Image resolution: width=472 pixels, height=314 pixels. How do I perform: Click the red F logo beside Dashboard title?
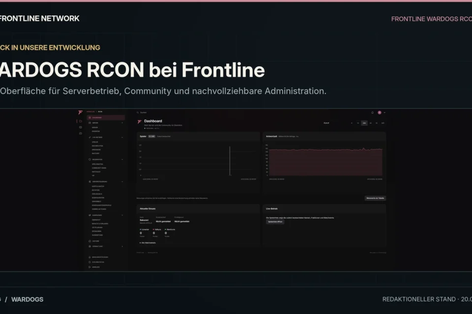tap(139, 122)
